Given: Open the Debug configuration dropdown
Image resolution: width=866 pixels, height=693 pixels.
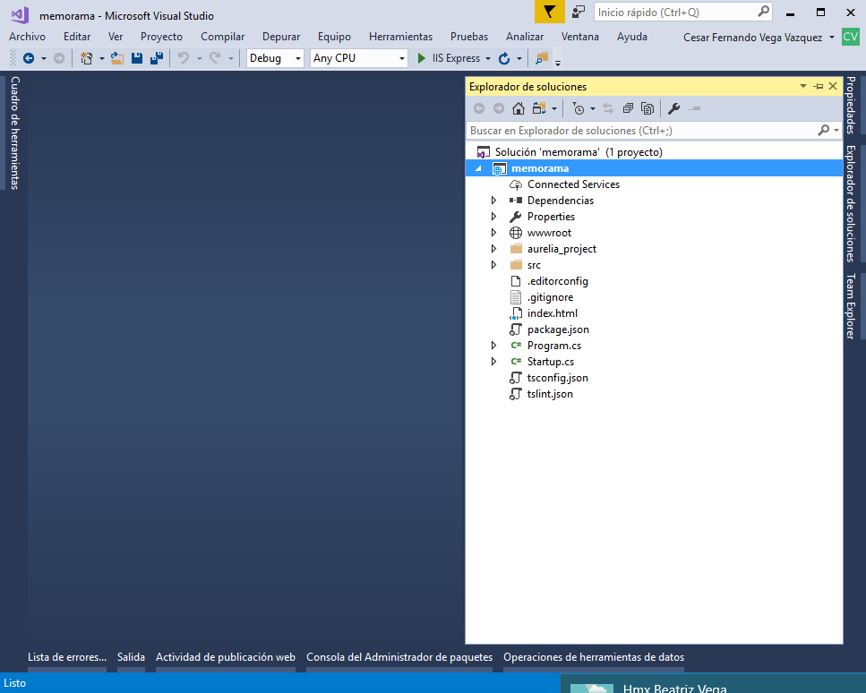Looking at the screenshot, I should click(297, 58).
